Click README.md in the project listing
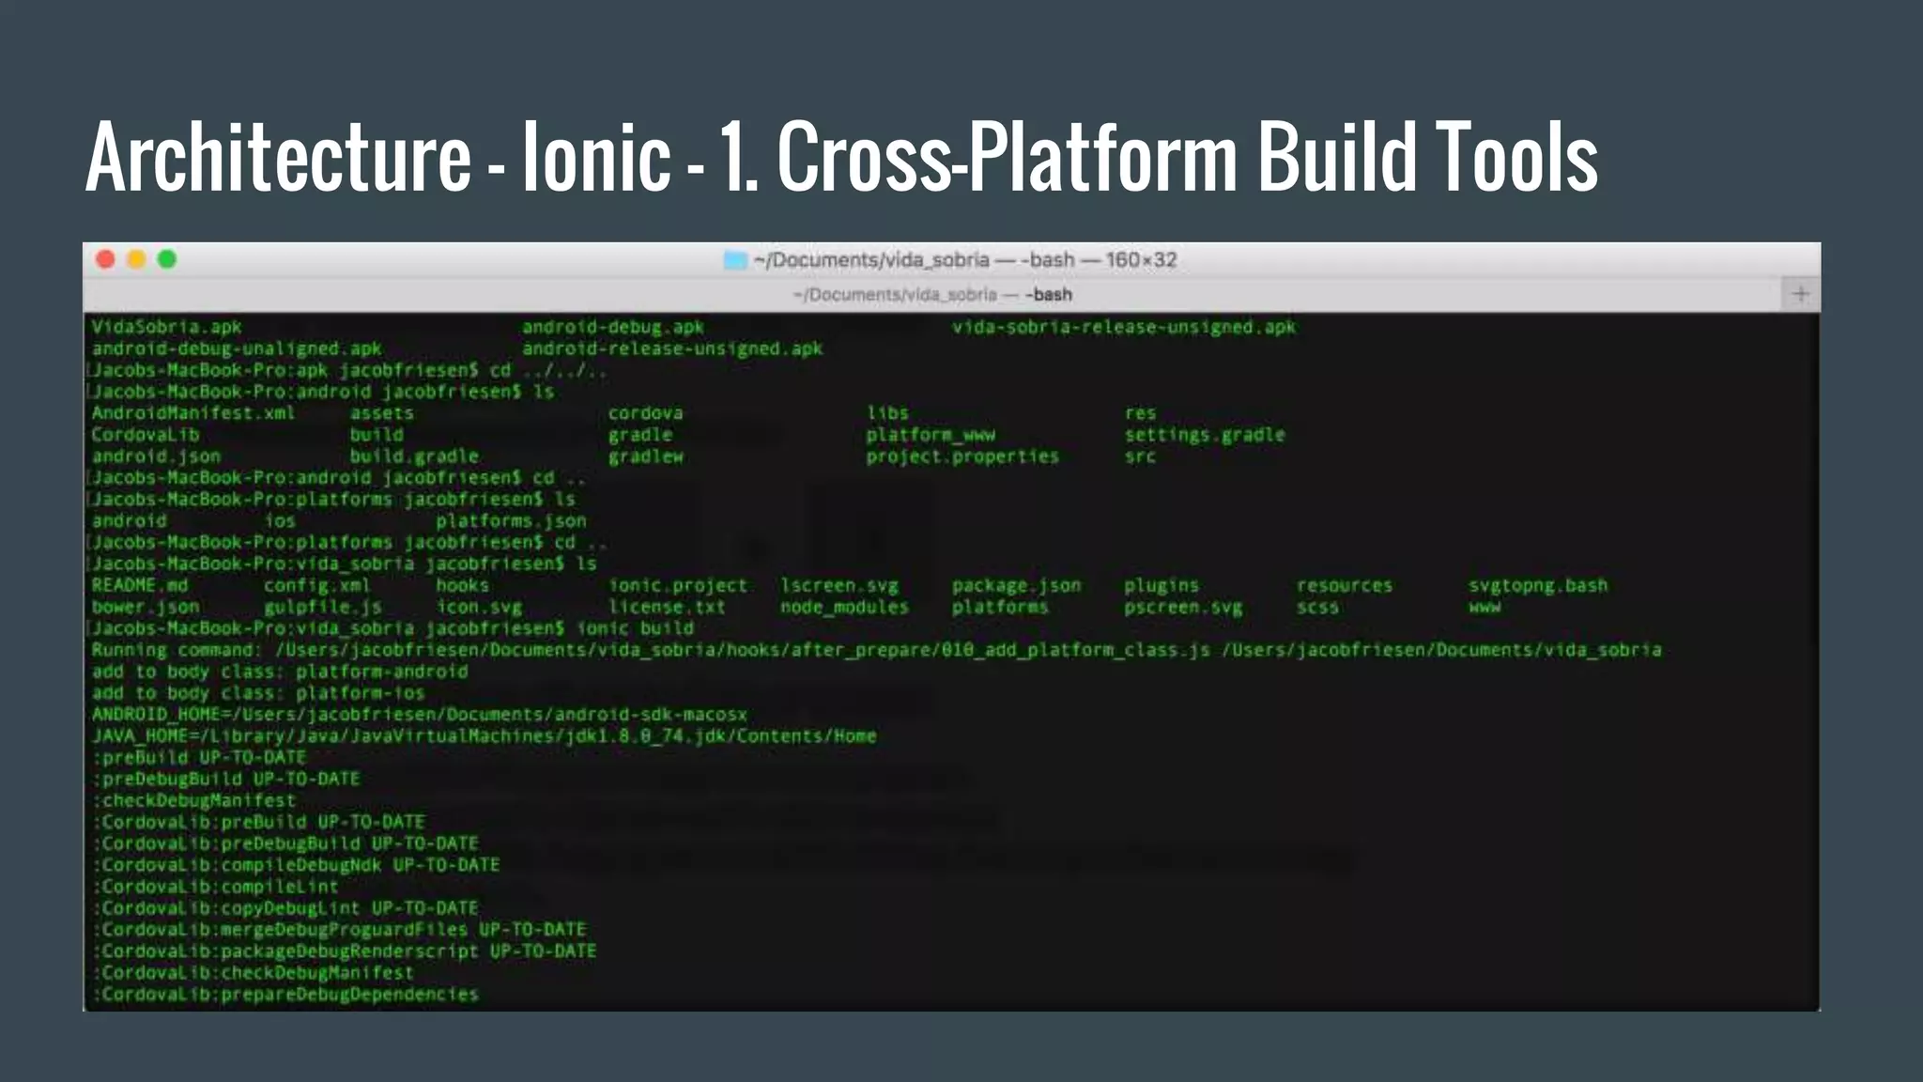Viewport: 1923px width, 1082px height. [140, 586]
